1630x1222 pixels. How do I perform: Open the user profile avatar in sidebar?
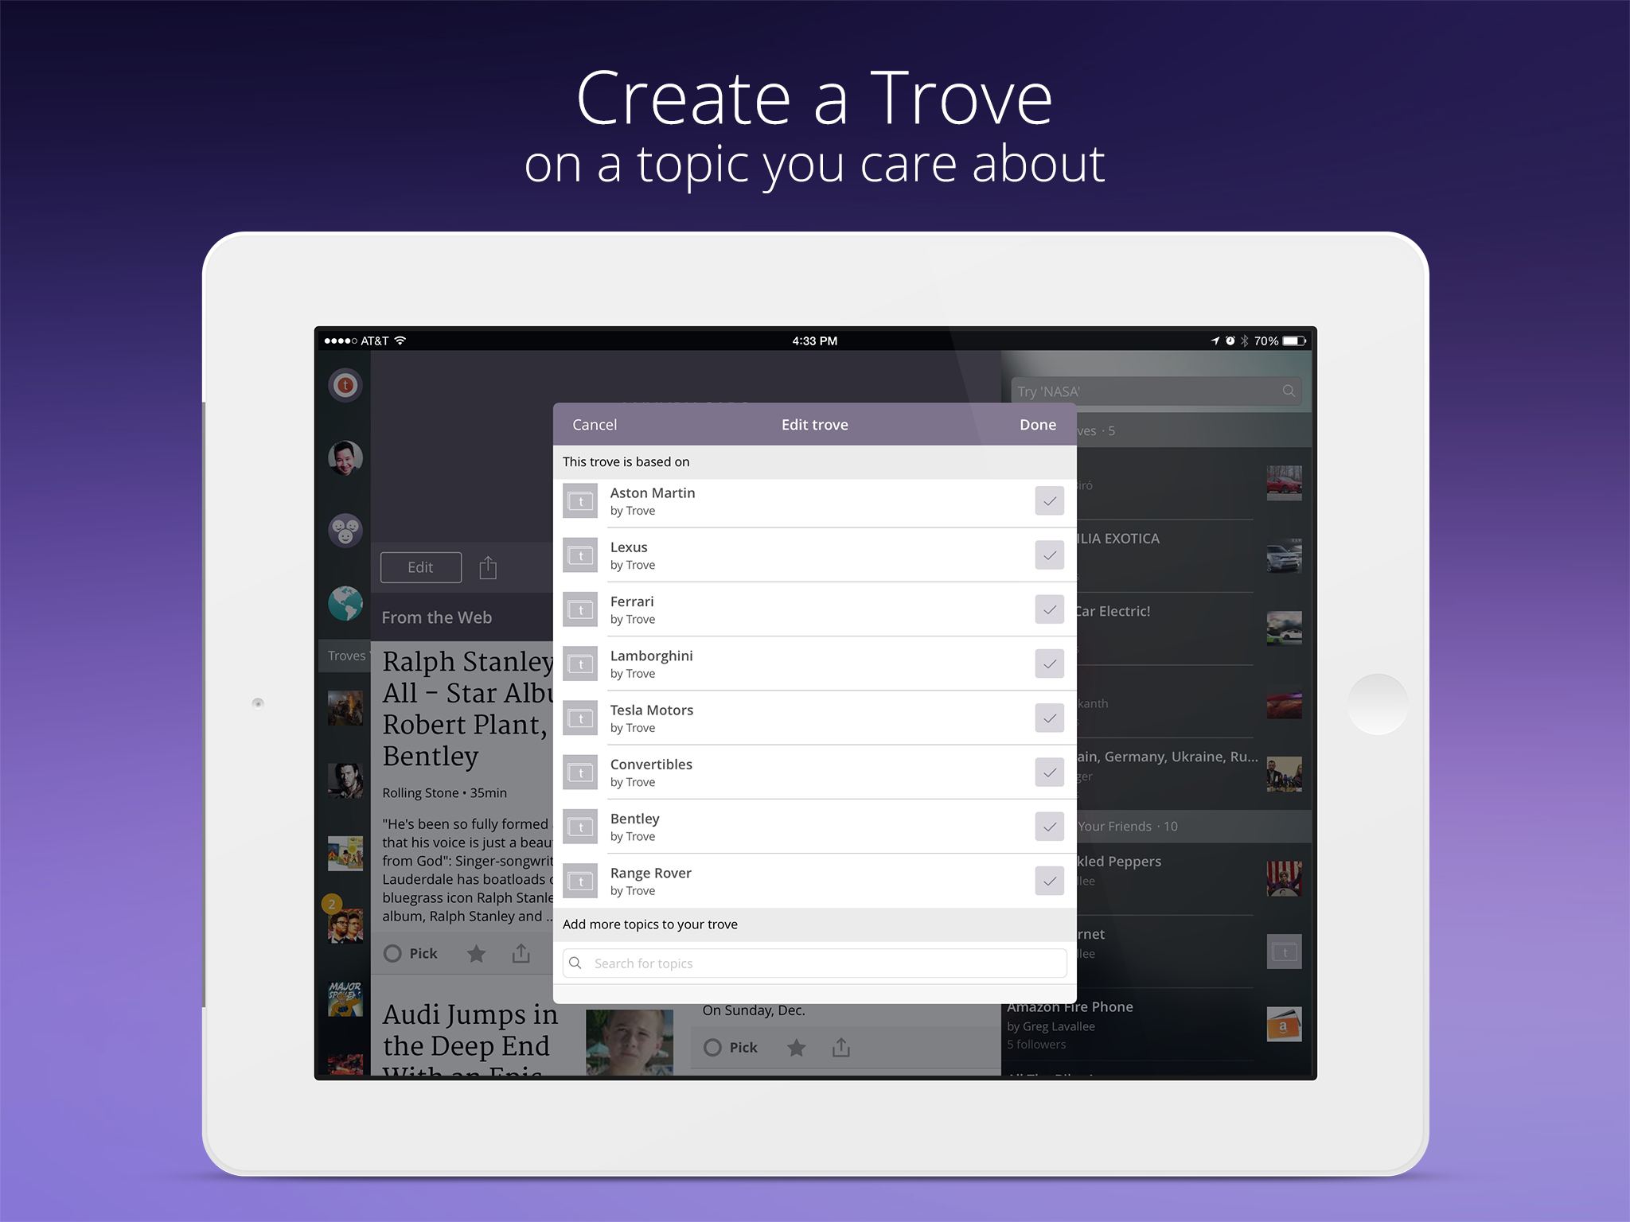point(345,457)
